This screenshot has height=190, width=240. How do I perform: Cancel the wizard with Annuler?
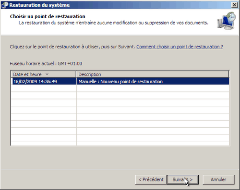point(218,179)
